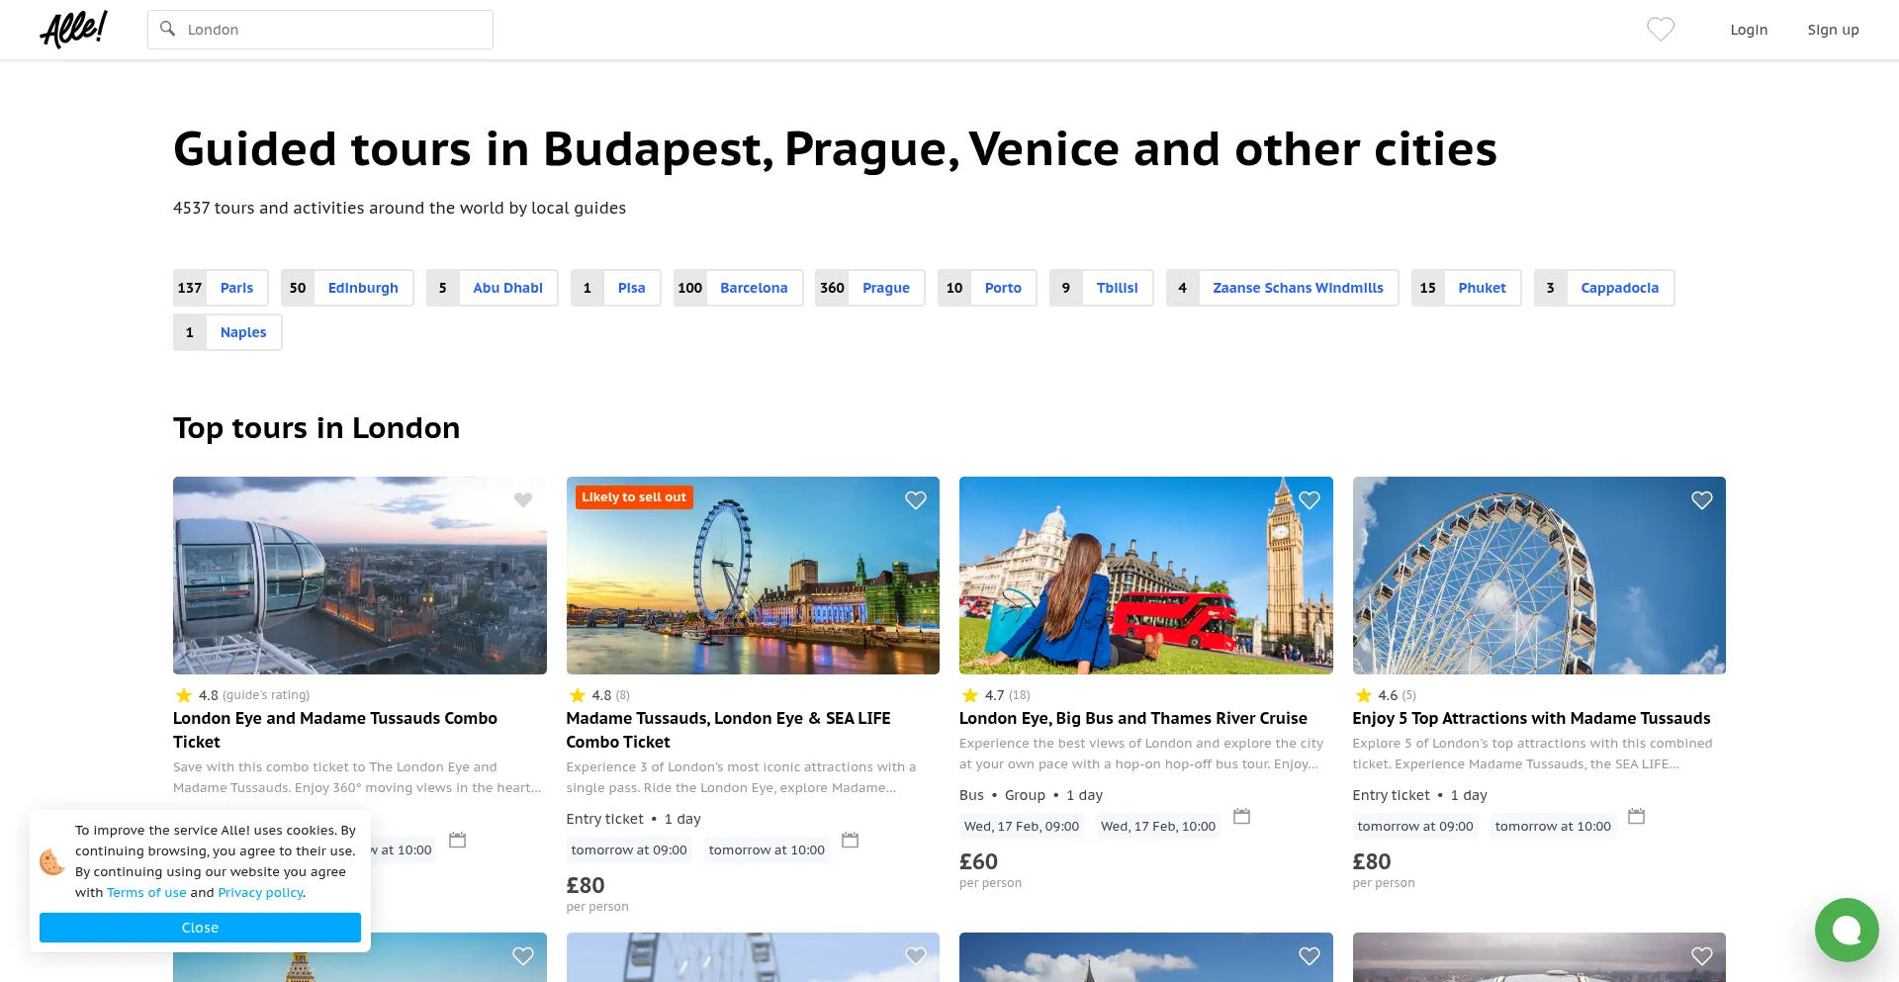Image resolution: width=1899 pixels, height=982 pixels.
Task: Click the 'Likely to sell out' badge
Action: pyautogui.click(x=634, y=497)
